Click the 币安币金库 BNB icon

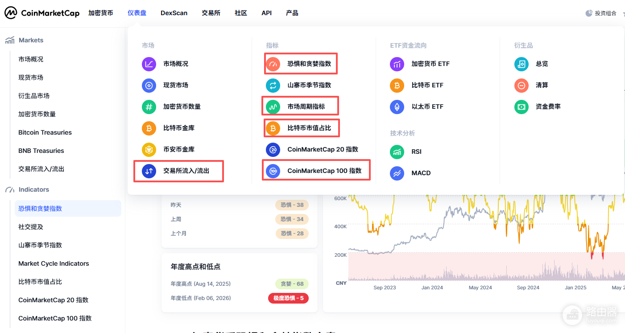(149, 149)
